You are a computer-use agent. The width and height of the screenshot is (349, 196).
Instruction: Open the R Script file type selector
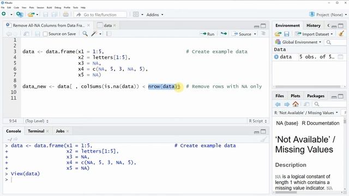258,121
